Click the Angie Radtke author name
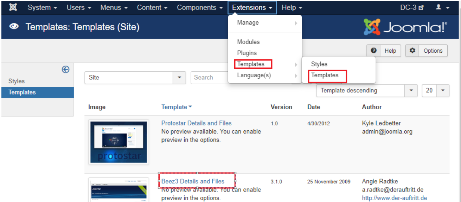 pyautogui.click(x=380, y=181)
